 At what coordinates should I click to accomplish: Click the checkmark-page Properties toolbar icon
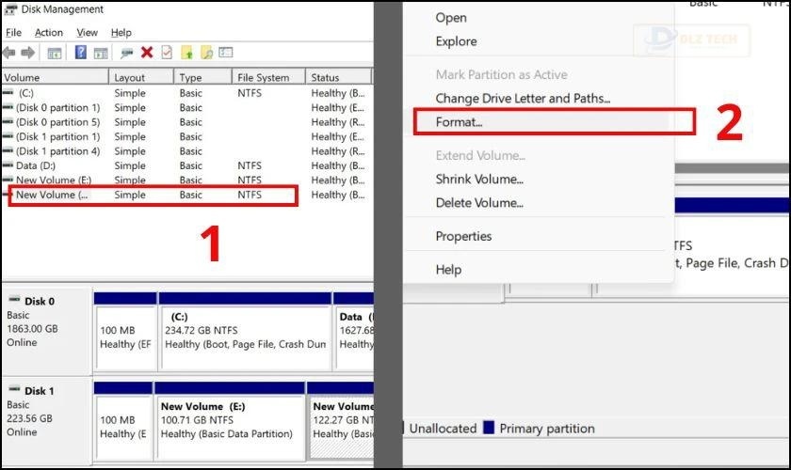(167, 52)
